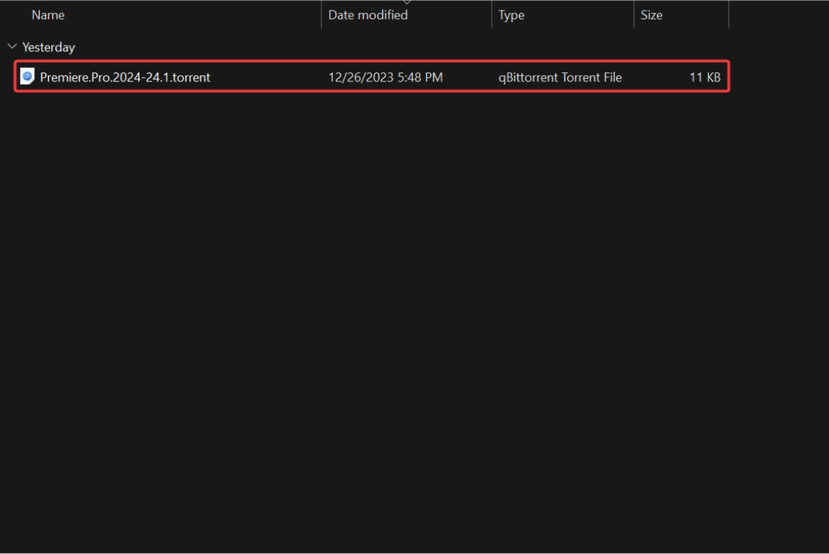
Task: Sort files by the Size column
Action: (x=651, y=15)
